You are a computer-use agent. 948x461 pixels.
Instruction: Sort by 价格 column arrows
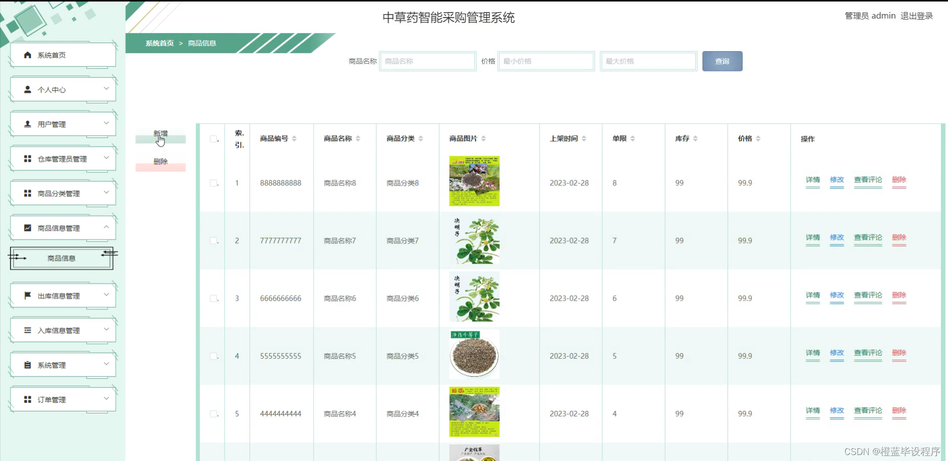pos(758,139)
